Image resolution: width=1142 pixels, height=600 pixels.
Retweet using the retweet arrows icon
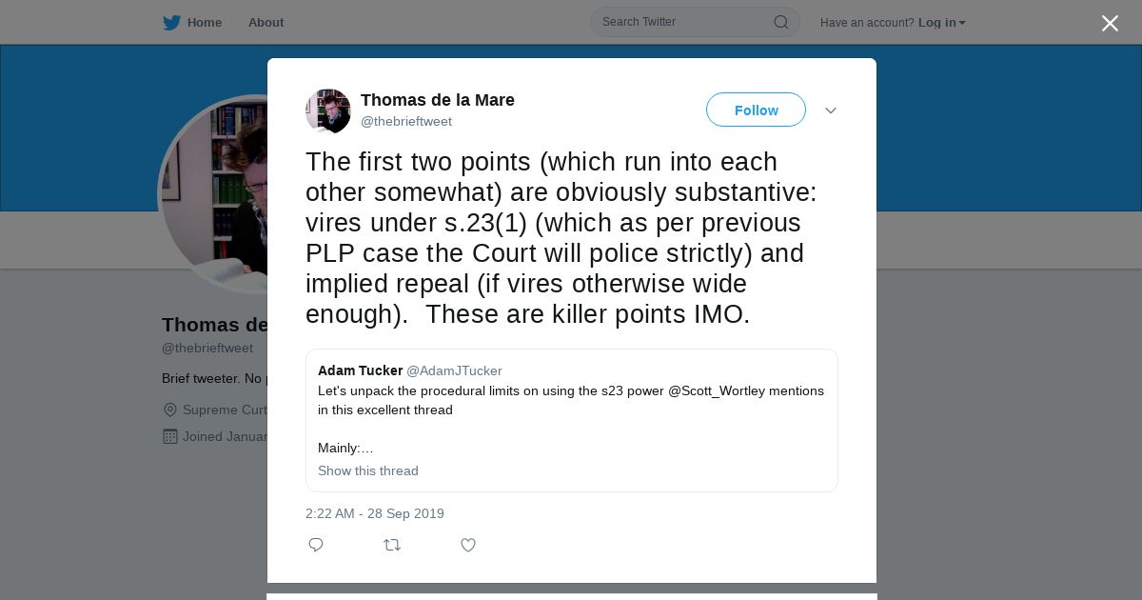[392, 545]
